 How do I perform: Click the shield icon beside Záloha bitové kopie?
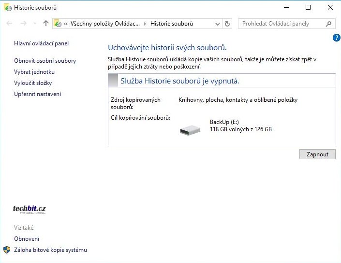click(7, 250)
